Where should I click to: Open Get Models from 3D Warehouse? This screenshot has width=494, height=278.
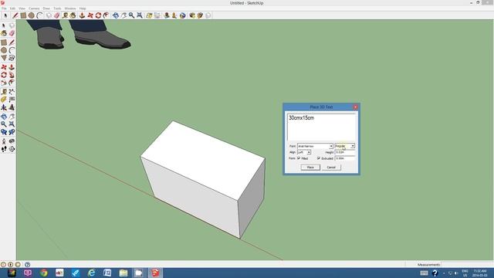192,15
